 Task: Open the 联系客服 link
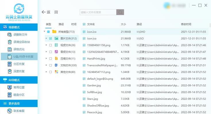pos(19,111)
